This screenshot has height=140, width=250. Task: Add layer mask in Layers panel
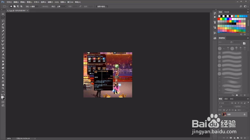231,138
